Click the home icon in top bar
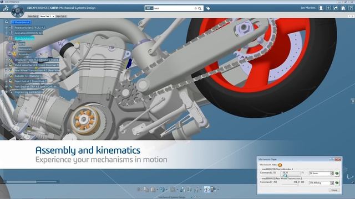This screenshot has width=355, height=199. (343, 8)
